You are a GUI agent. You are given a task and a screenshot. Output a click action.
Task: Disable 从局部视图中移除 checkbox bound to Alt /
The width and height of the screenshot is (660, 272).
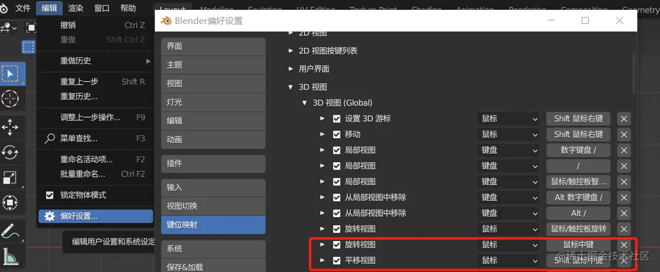336,213
